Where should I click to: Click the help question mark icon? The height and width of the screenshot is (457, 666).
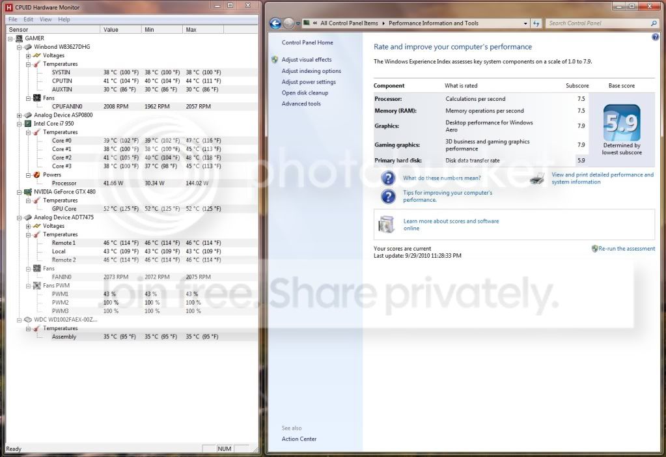pyautogui.click(x=655, y=37)
